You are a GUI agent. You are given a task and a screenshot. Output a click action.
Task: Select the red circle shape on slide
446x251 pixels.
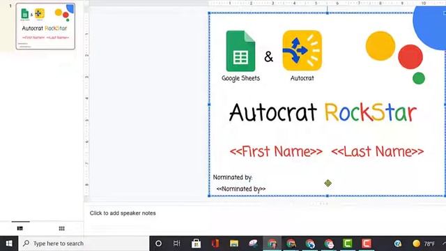tap(410, 56)
